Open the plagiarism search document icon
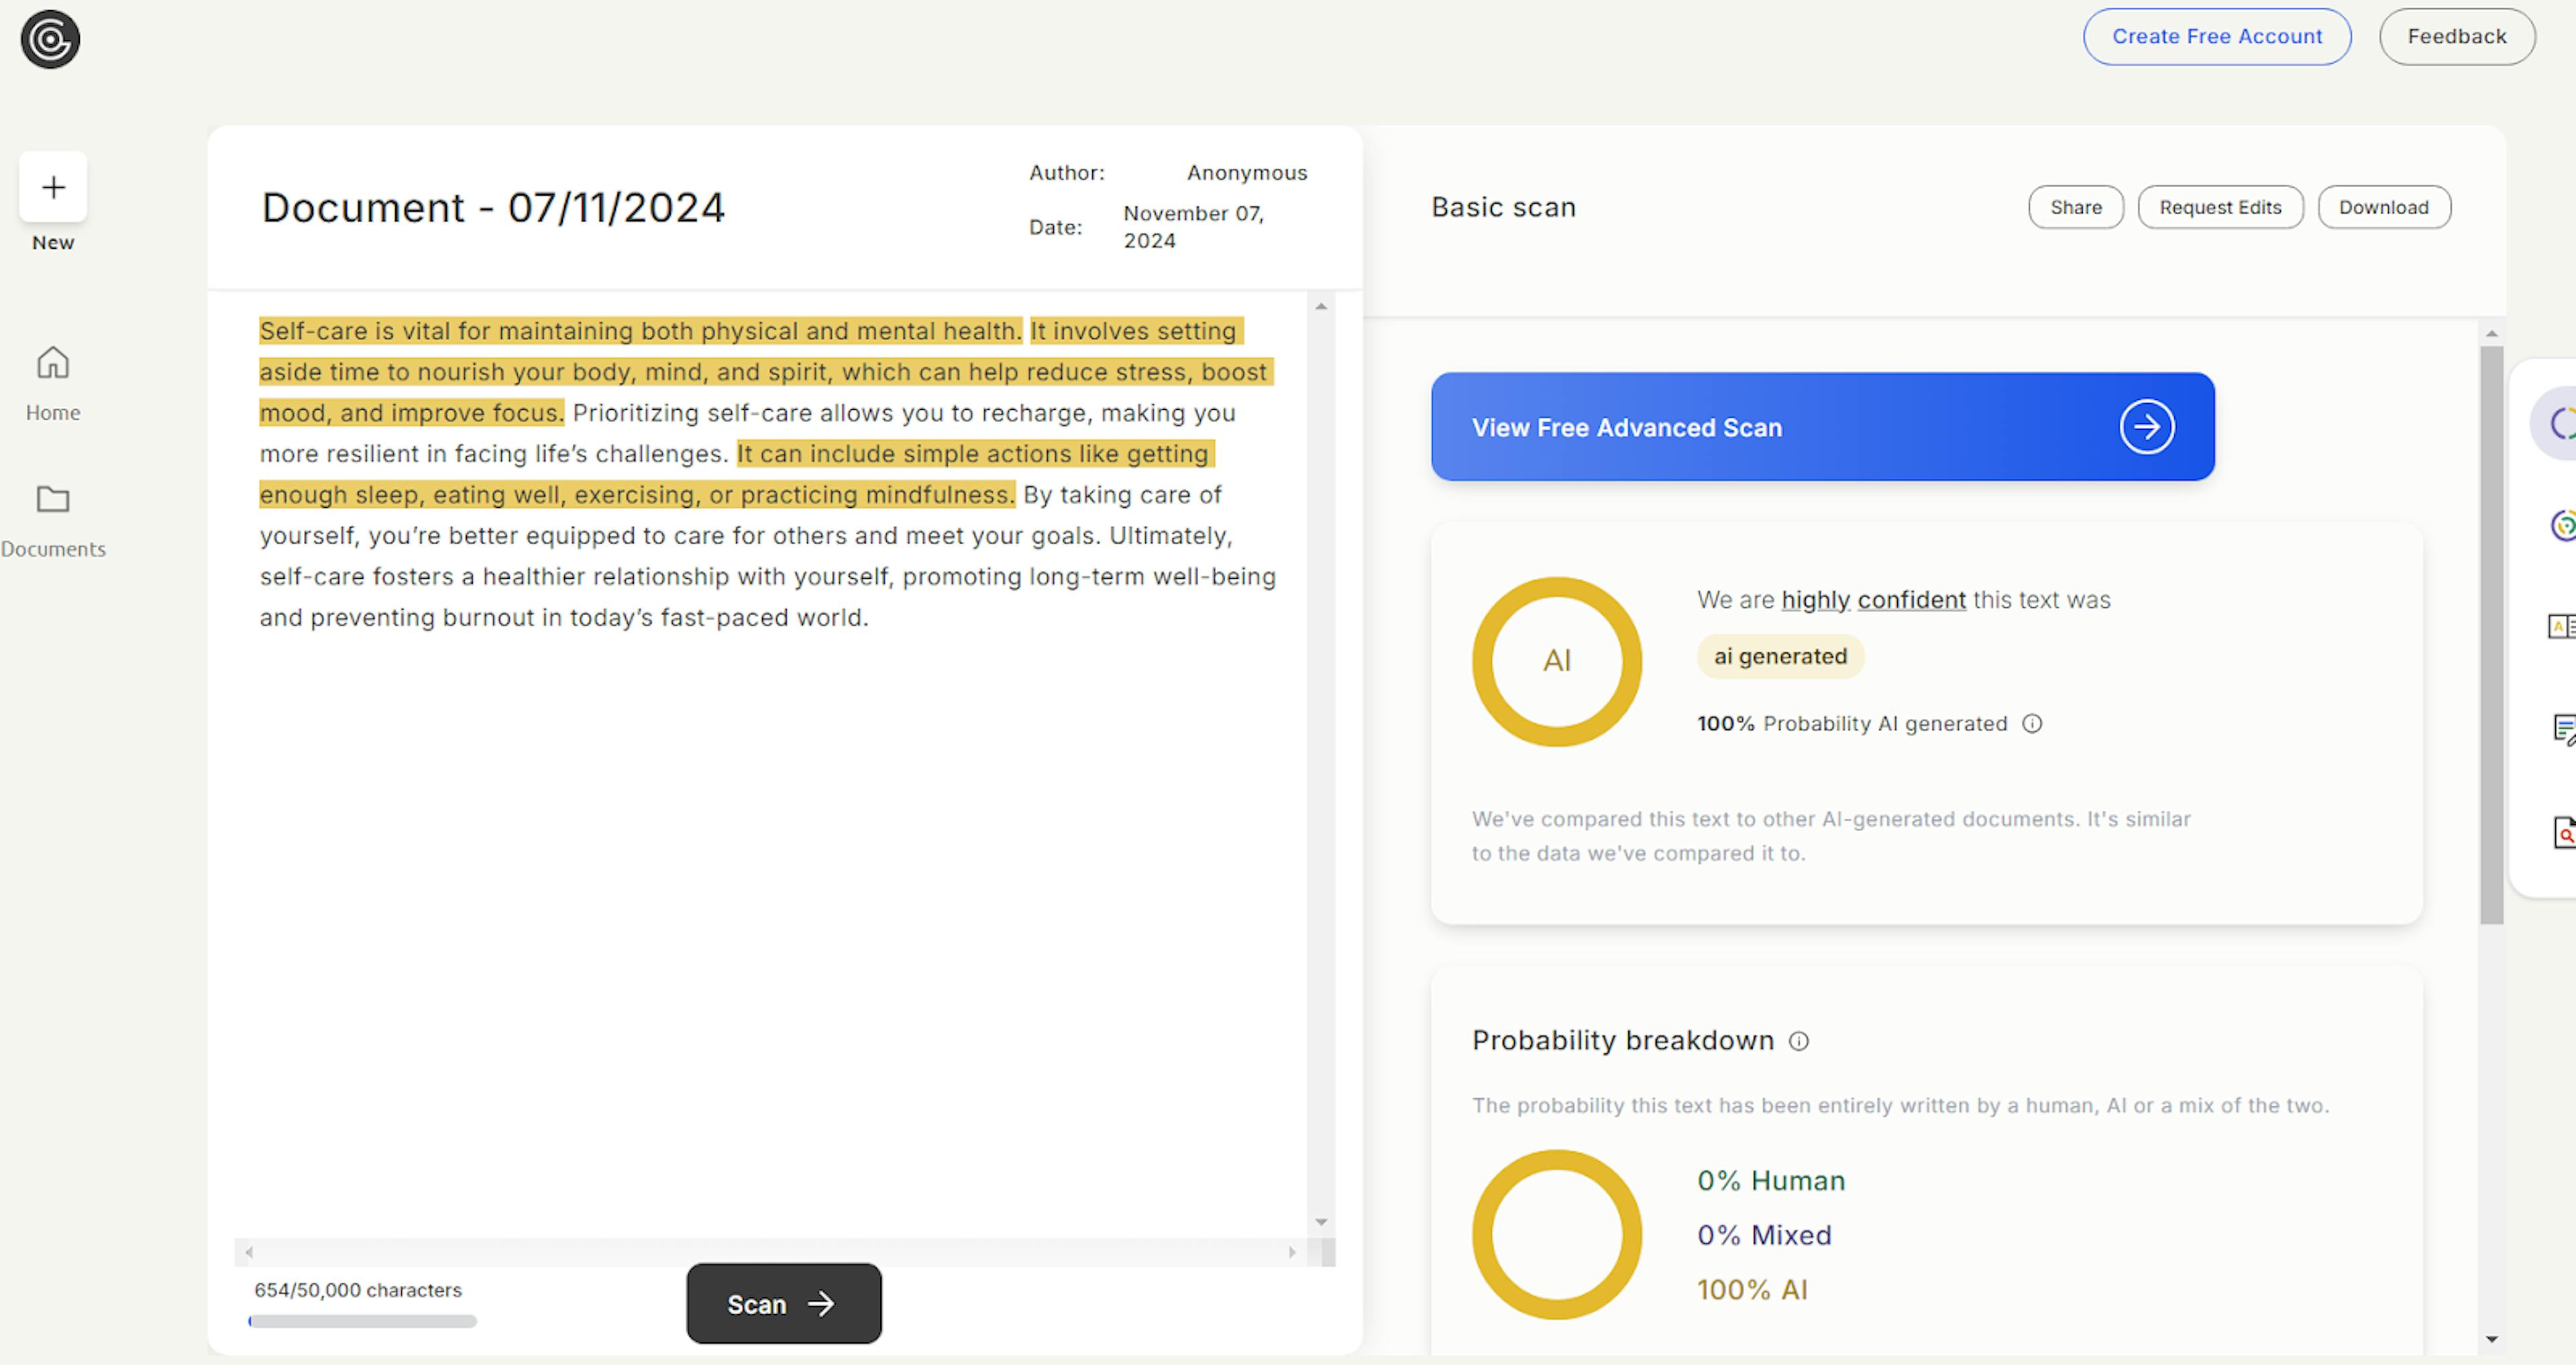The height and width of the screenshot is (1365, 2576). [x=2564, y=832]
